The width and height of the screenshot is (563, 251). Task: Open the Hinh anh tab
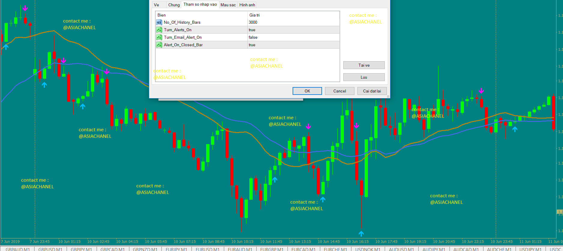(247, 5)
